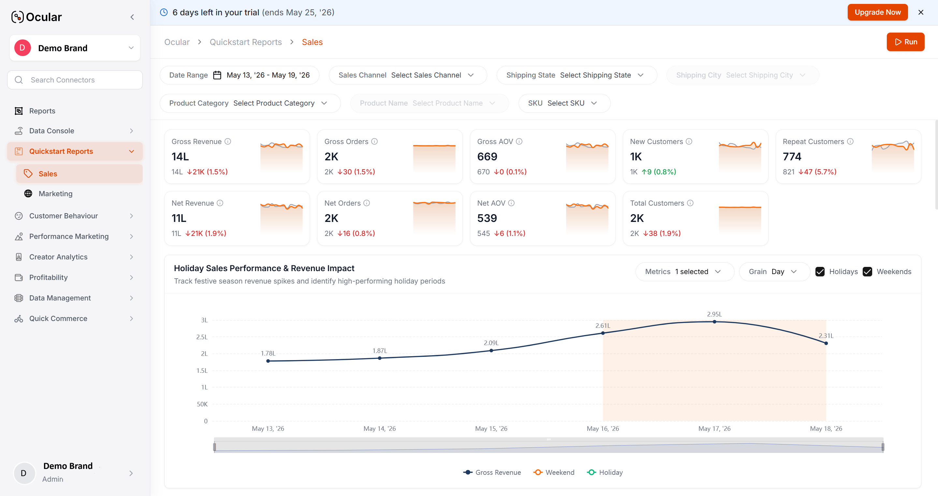Image resolution: width=938 pixels, height=496 pixels.
Task: Click the right handle of chart range slider
Action: tap(883, 447)
